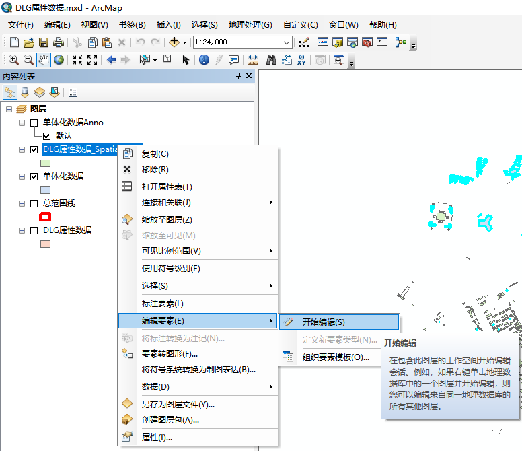Open the 文件(F) menu
The height and width of the screenshot is (451, 522).
click(21, 25)
